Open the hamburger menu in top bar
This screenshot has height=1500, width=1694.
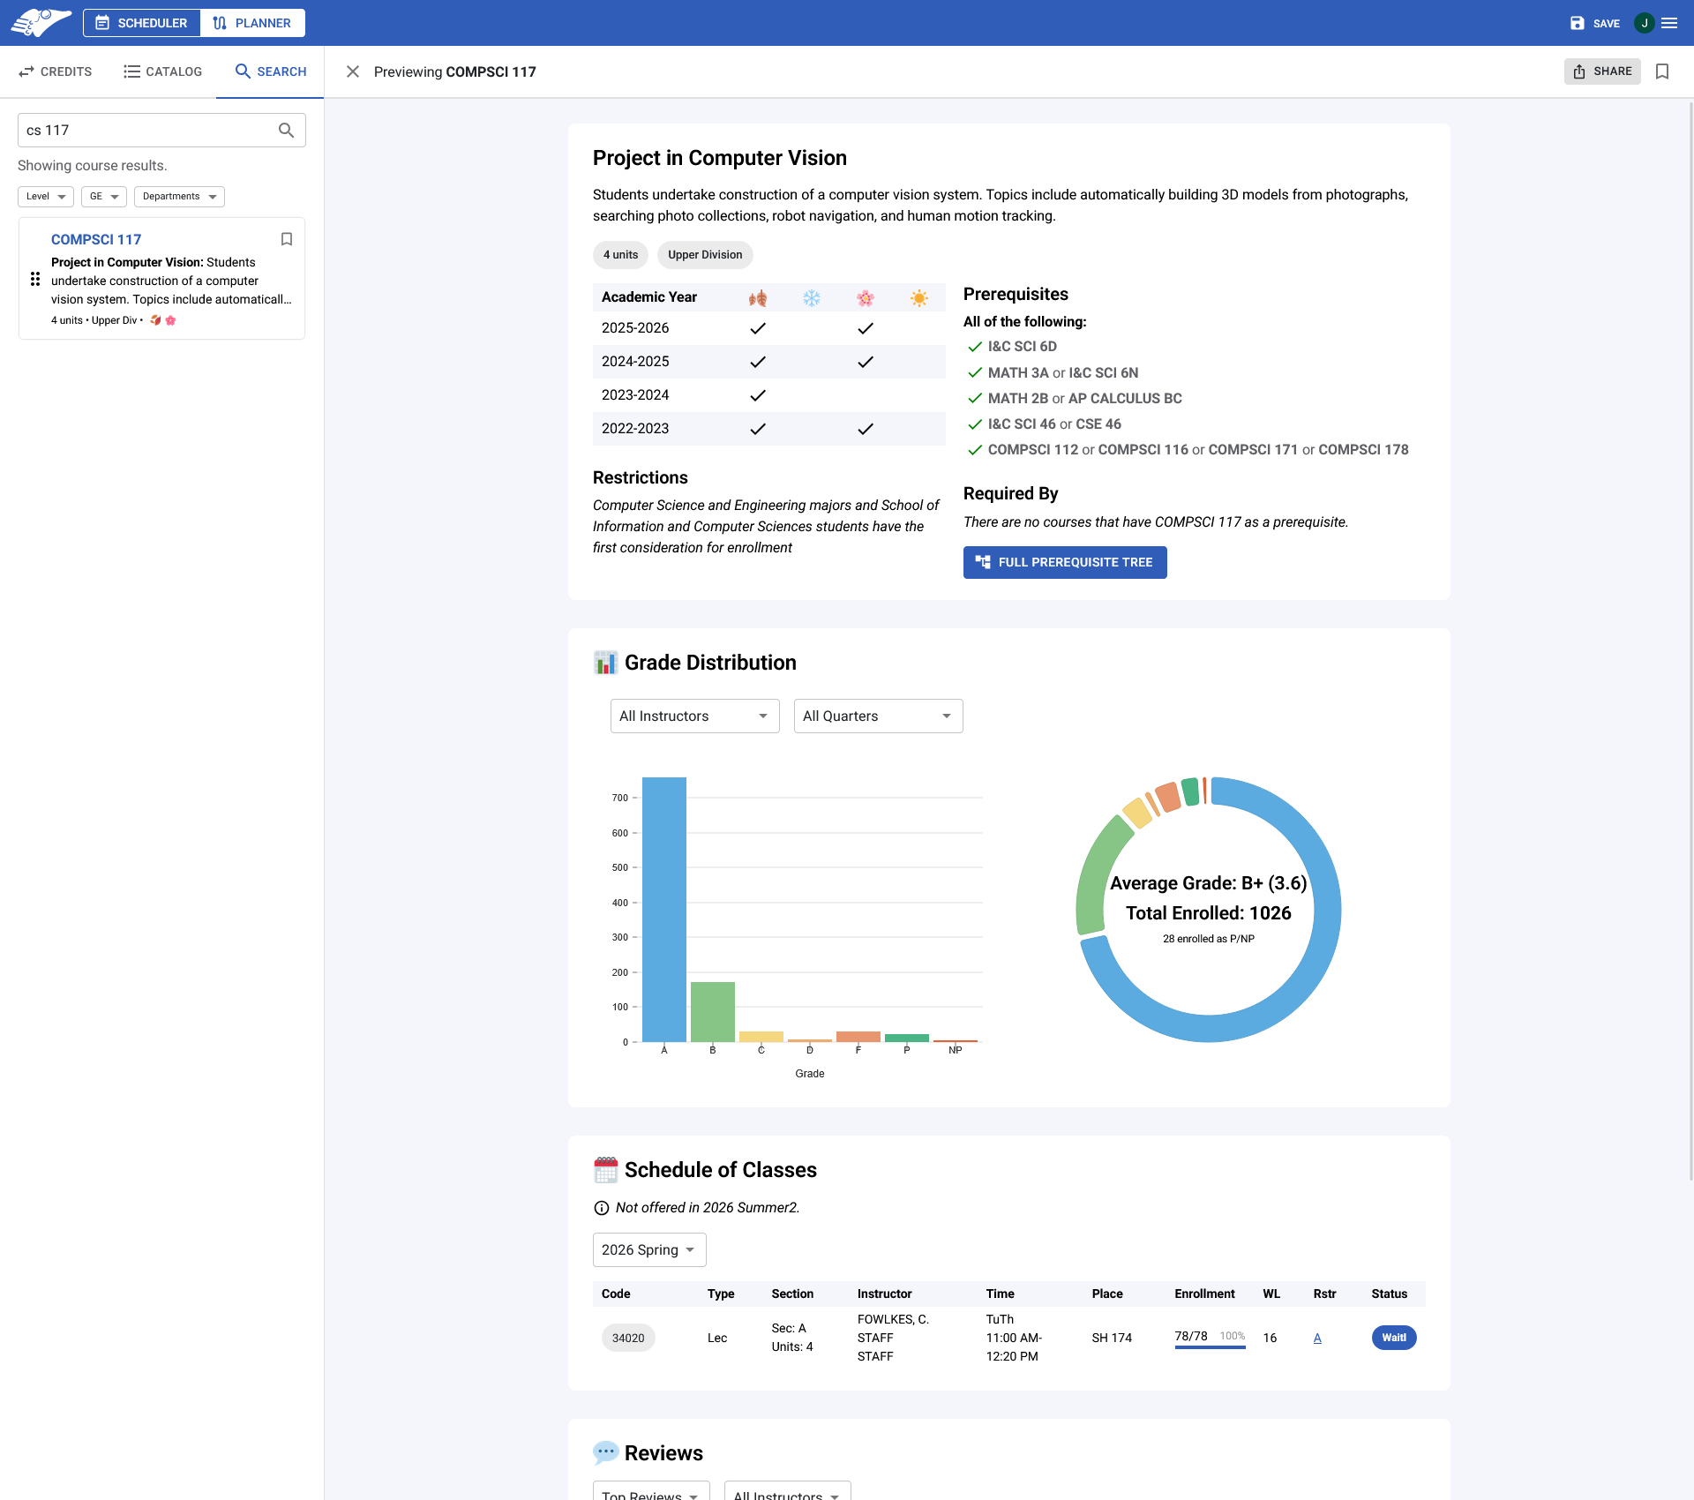[x=1669, y=23]
